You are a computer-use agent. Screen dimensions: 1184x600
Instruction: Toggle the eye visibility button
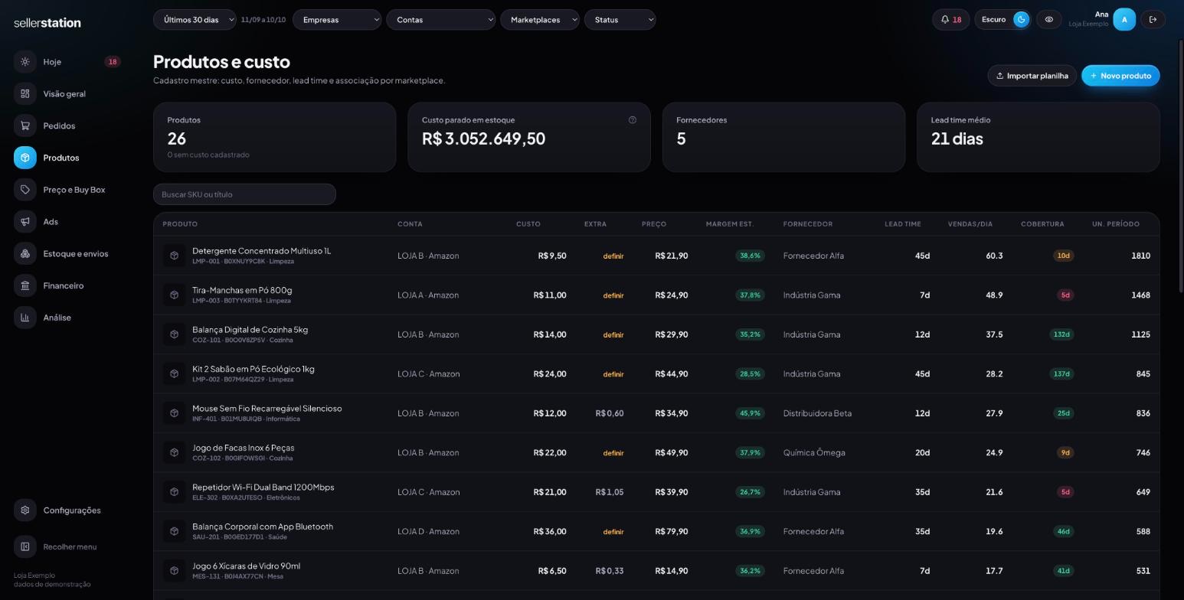click(x=1049, y=20)
